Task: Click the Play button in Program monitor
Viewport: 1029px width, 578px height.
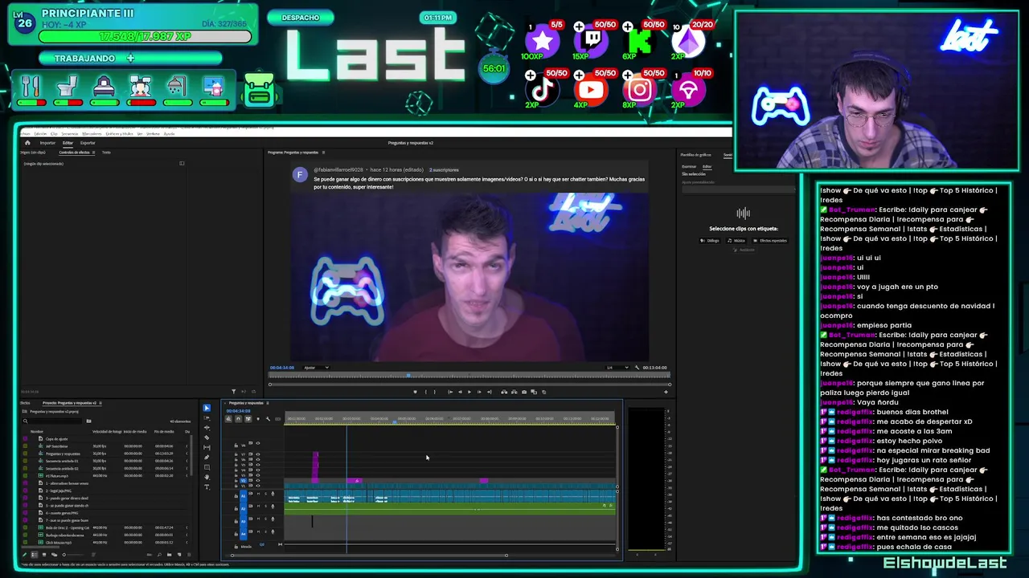Action: point(469,392)
